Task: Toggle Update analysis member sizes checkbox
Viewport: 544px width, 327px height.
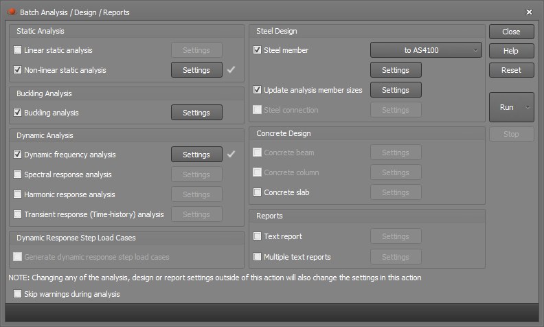Action: (x=257, y=90)
